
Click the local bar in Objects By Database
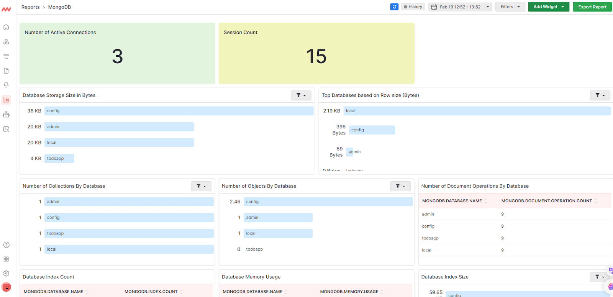coord(278,233)
